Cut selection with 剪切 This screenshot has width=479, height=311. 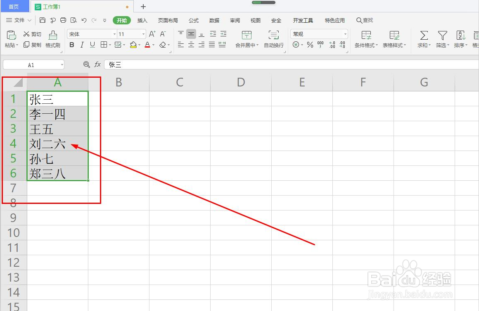coord(32,34)
